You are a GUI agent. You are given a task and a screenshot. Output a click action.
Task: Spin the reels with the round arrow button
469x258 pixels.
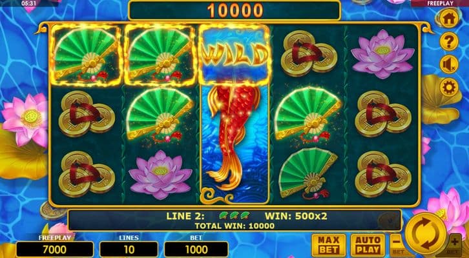(x=425, y=233)
